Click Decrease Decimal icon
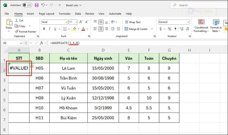This screenshot has height=135, width=228. point(187,29)
